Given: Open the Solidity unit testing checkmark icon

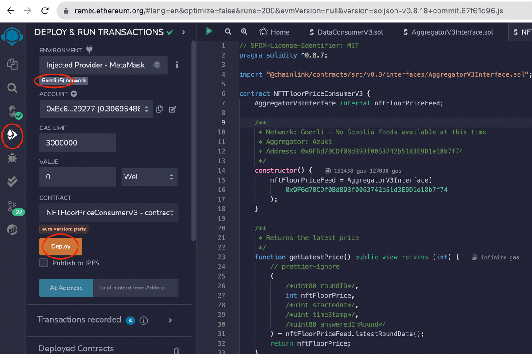Looking at the screenshot, I should [12, 181].
